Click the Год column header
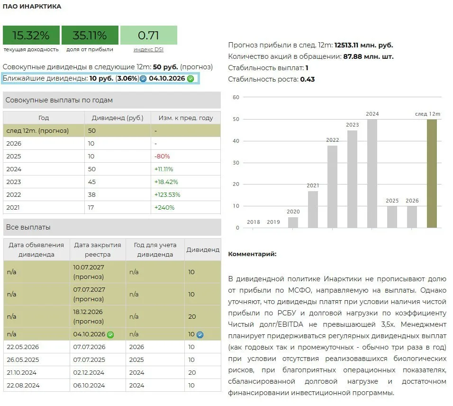This screenshot has height=406, width=453. (x=44, y=118)
